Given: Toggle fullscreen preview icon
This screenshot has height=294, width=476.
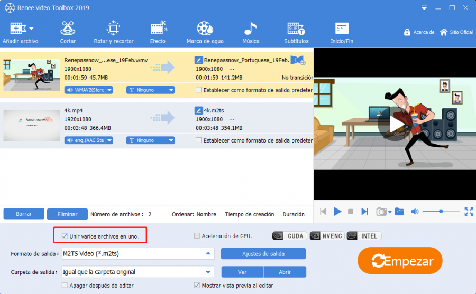Looking at the screenshot, I should point(469,211).
